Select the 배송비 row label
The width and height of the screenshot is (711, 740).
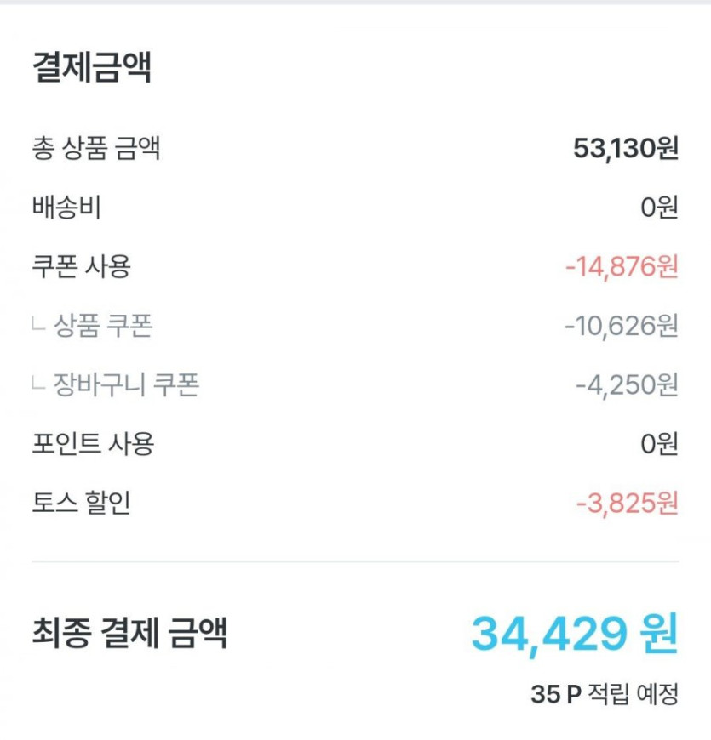point(66,208)
